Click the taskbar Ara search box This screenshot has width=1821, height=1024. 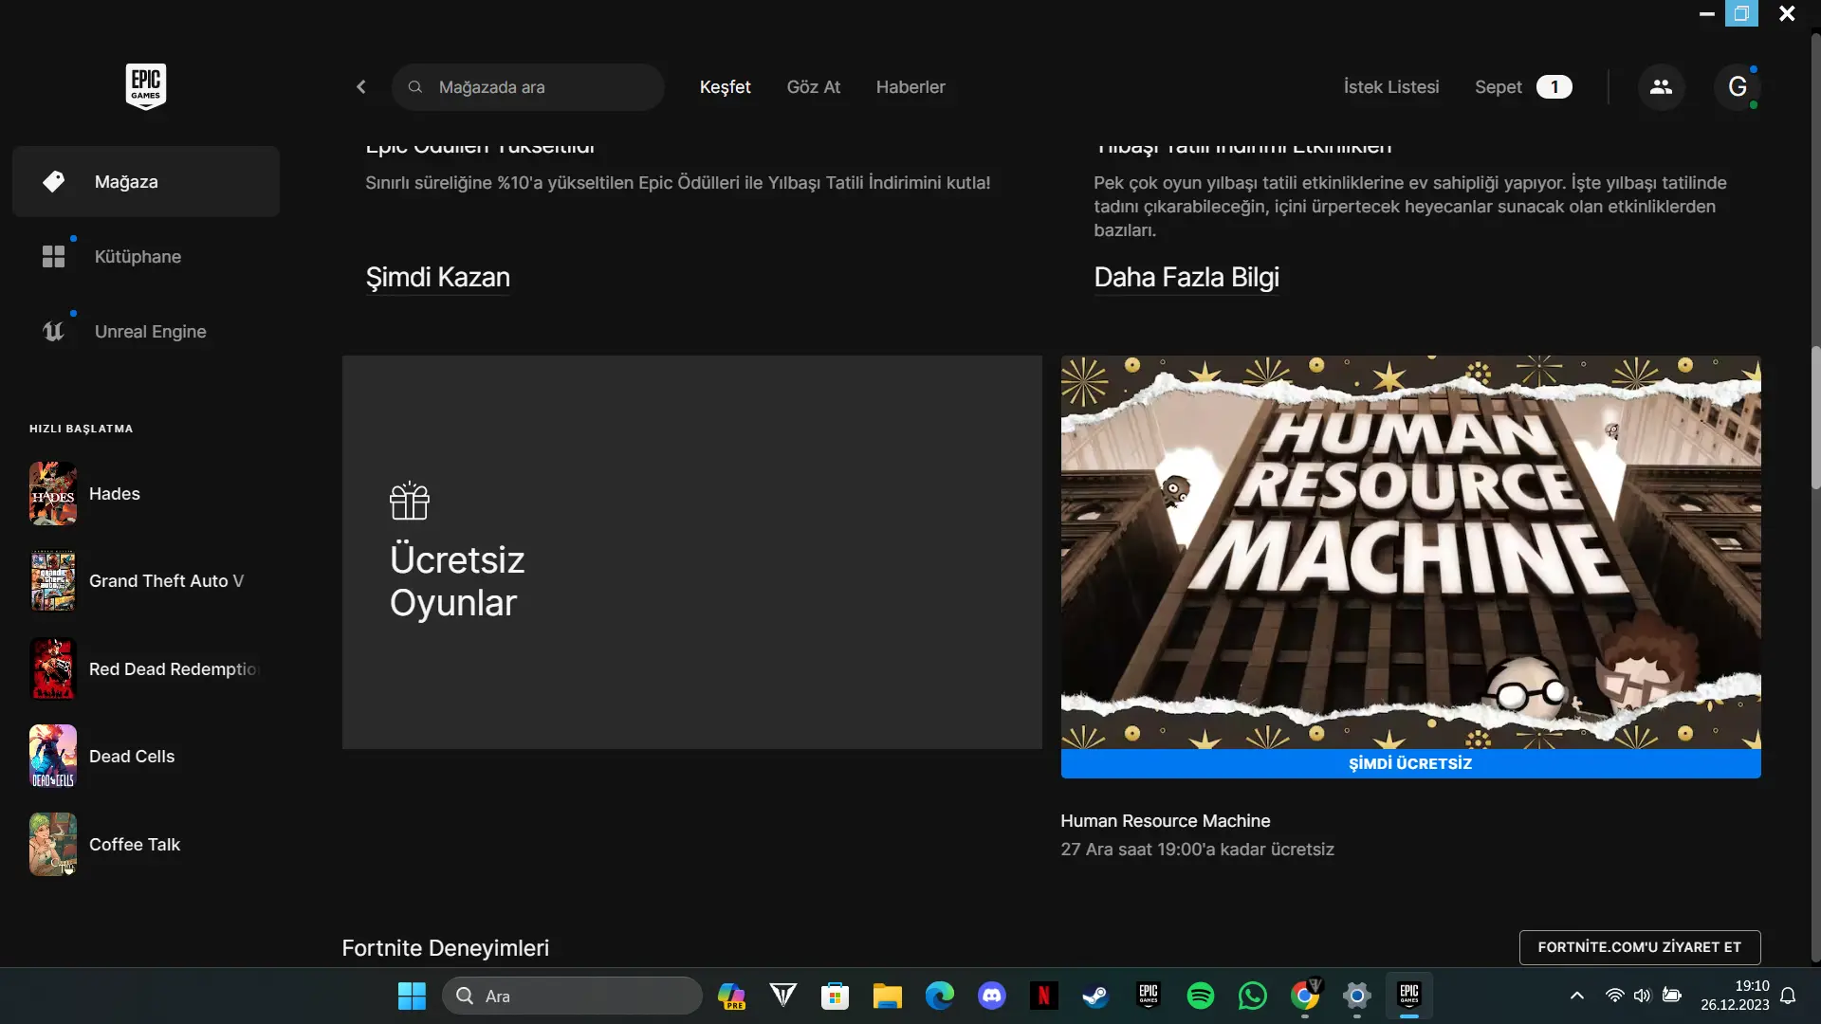tap(572, 996)
